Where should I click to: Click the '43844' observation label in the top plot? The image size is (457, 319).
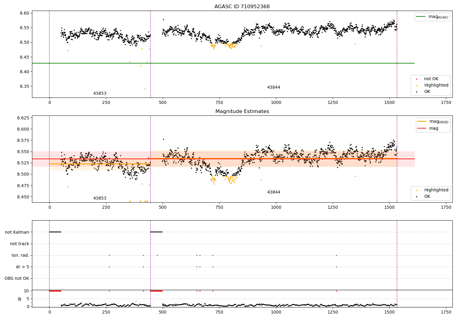pyautogui.click(x=274, y=87)
